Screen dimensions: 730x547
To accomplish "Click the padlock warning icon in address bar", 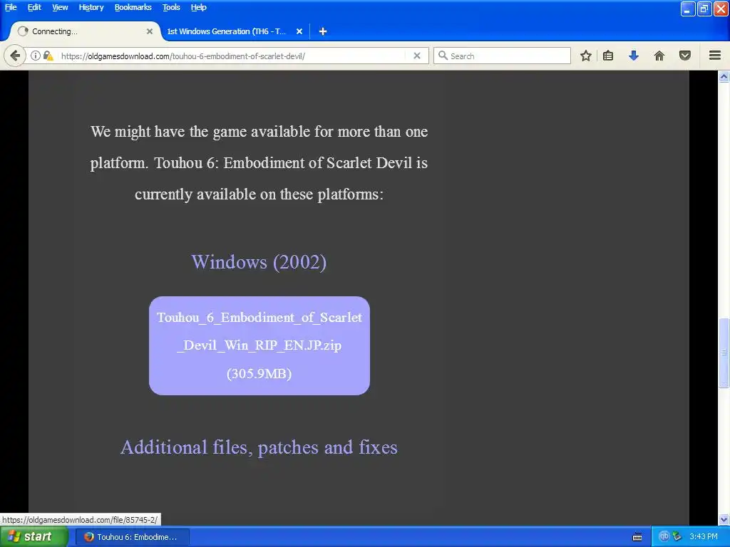I will [x=48, y=56].
